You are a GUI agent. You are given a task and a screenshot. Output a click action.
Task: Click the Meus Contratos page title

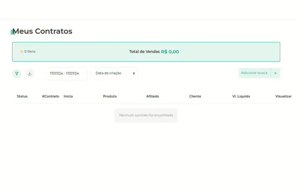coord(42,31)
